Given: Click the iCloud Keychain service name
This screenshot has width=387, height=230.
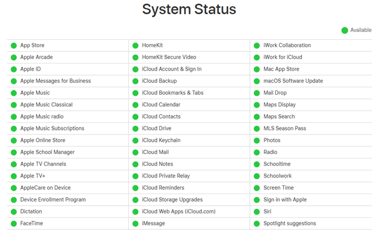Looking at the screenshot, I should tap(161, 141).
